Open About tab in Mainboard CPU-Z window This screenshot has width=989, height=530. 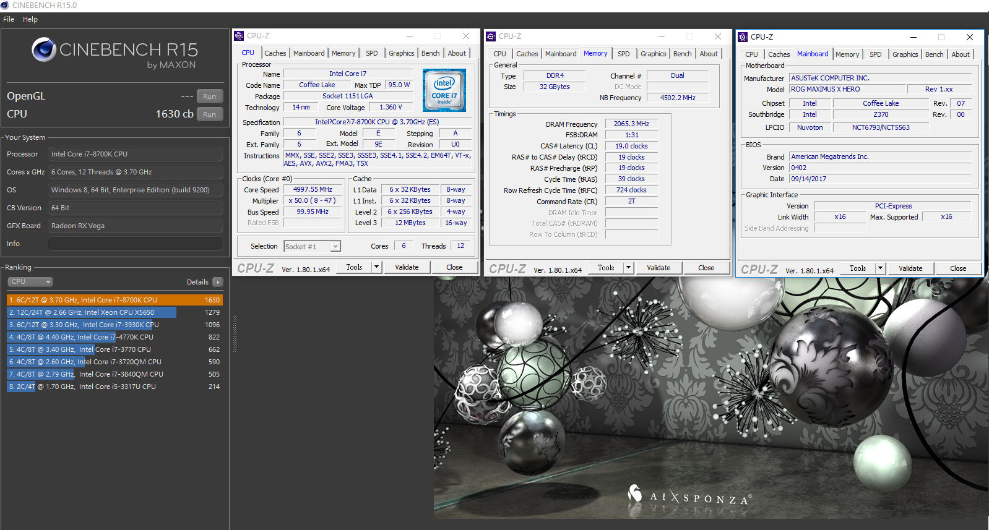click(961, 54)
